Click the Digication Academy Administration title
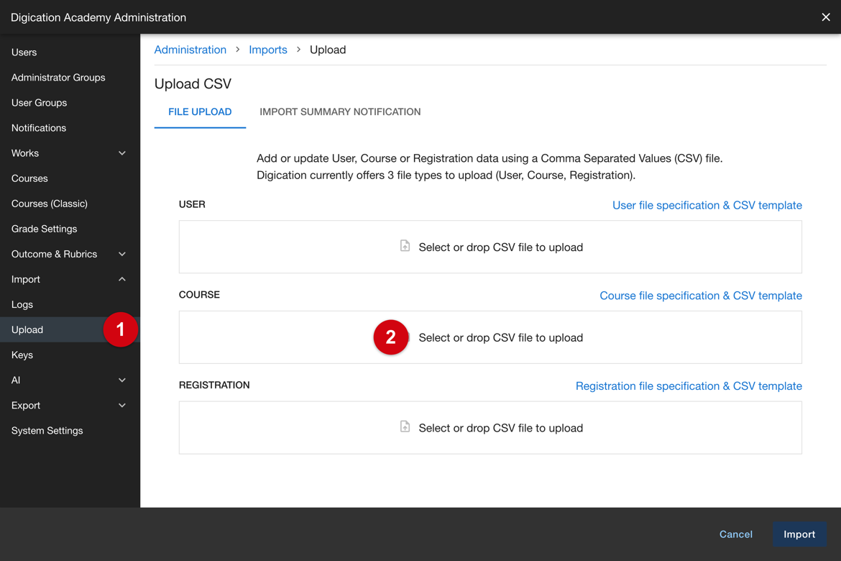841x561 pixels. click(98, 17)
